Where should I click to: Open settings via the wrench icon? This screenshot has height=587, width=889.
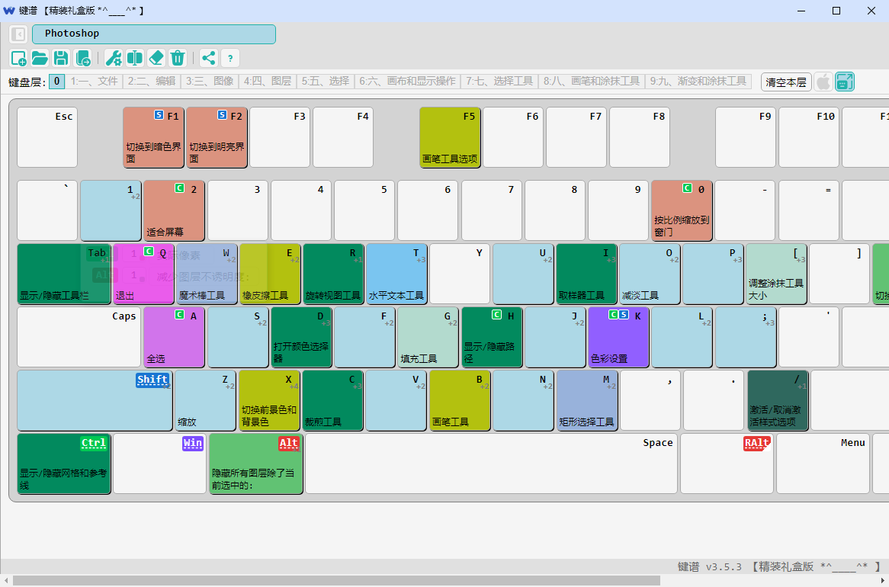click(x=114, y=58)
